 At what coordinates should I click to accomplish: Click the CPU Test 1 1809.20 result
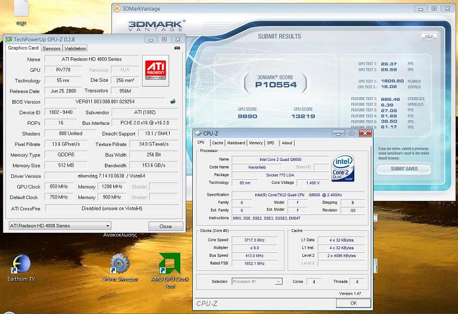tap(393, 81)
